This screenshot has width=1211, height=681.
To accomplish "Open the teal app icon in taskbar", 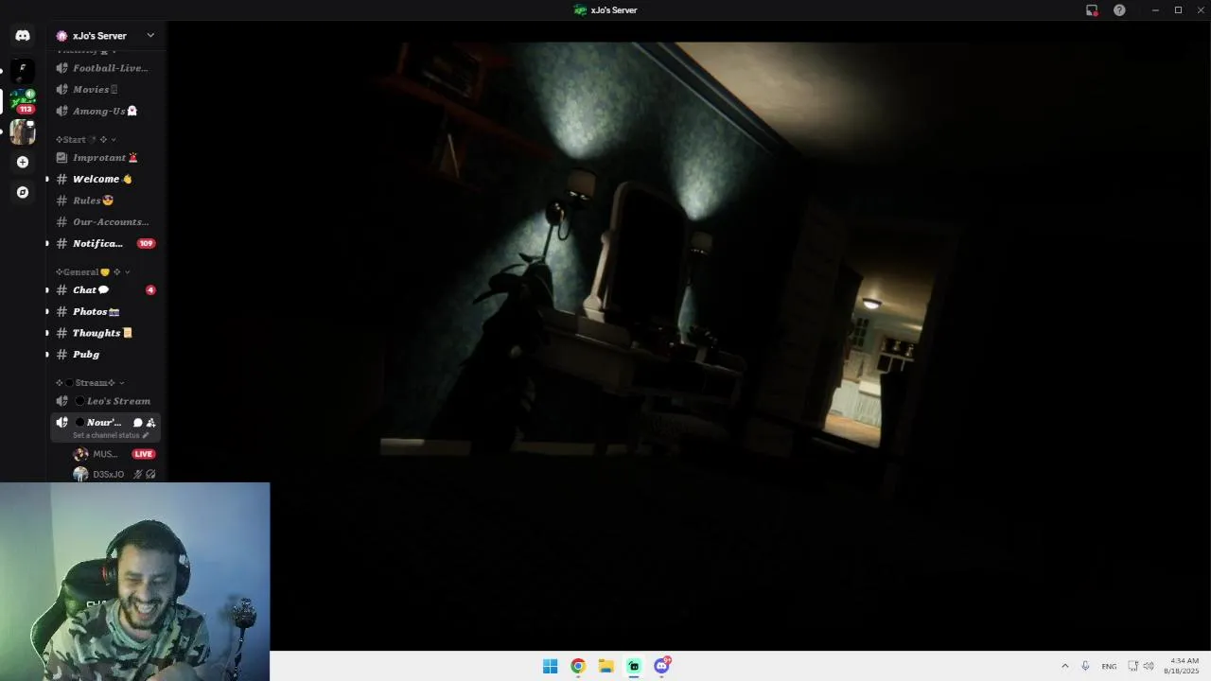I will tap(634, 666).
